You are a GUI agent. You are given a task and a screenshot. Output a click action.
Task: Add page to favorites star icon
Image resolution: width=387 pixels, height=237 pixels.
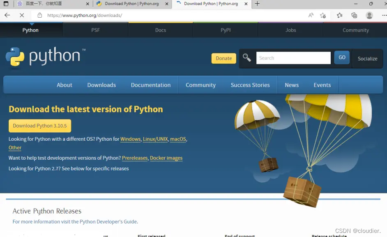[x=323, y=15]
